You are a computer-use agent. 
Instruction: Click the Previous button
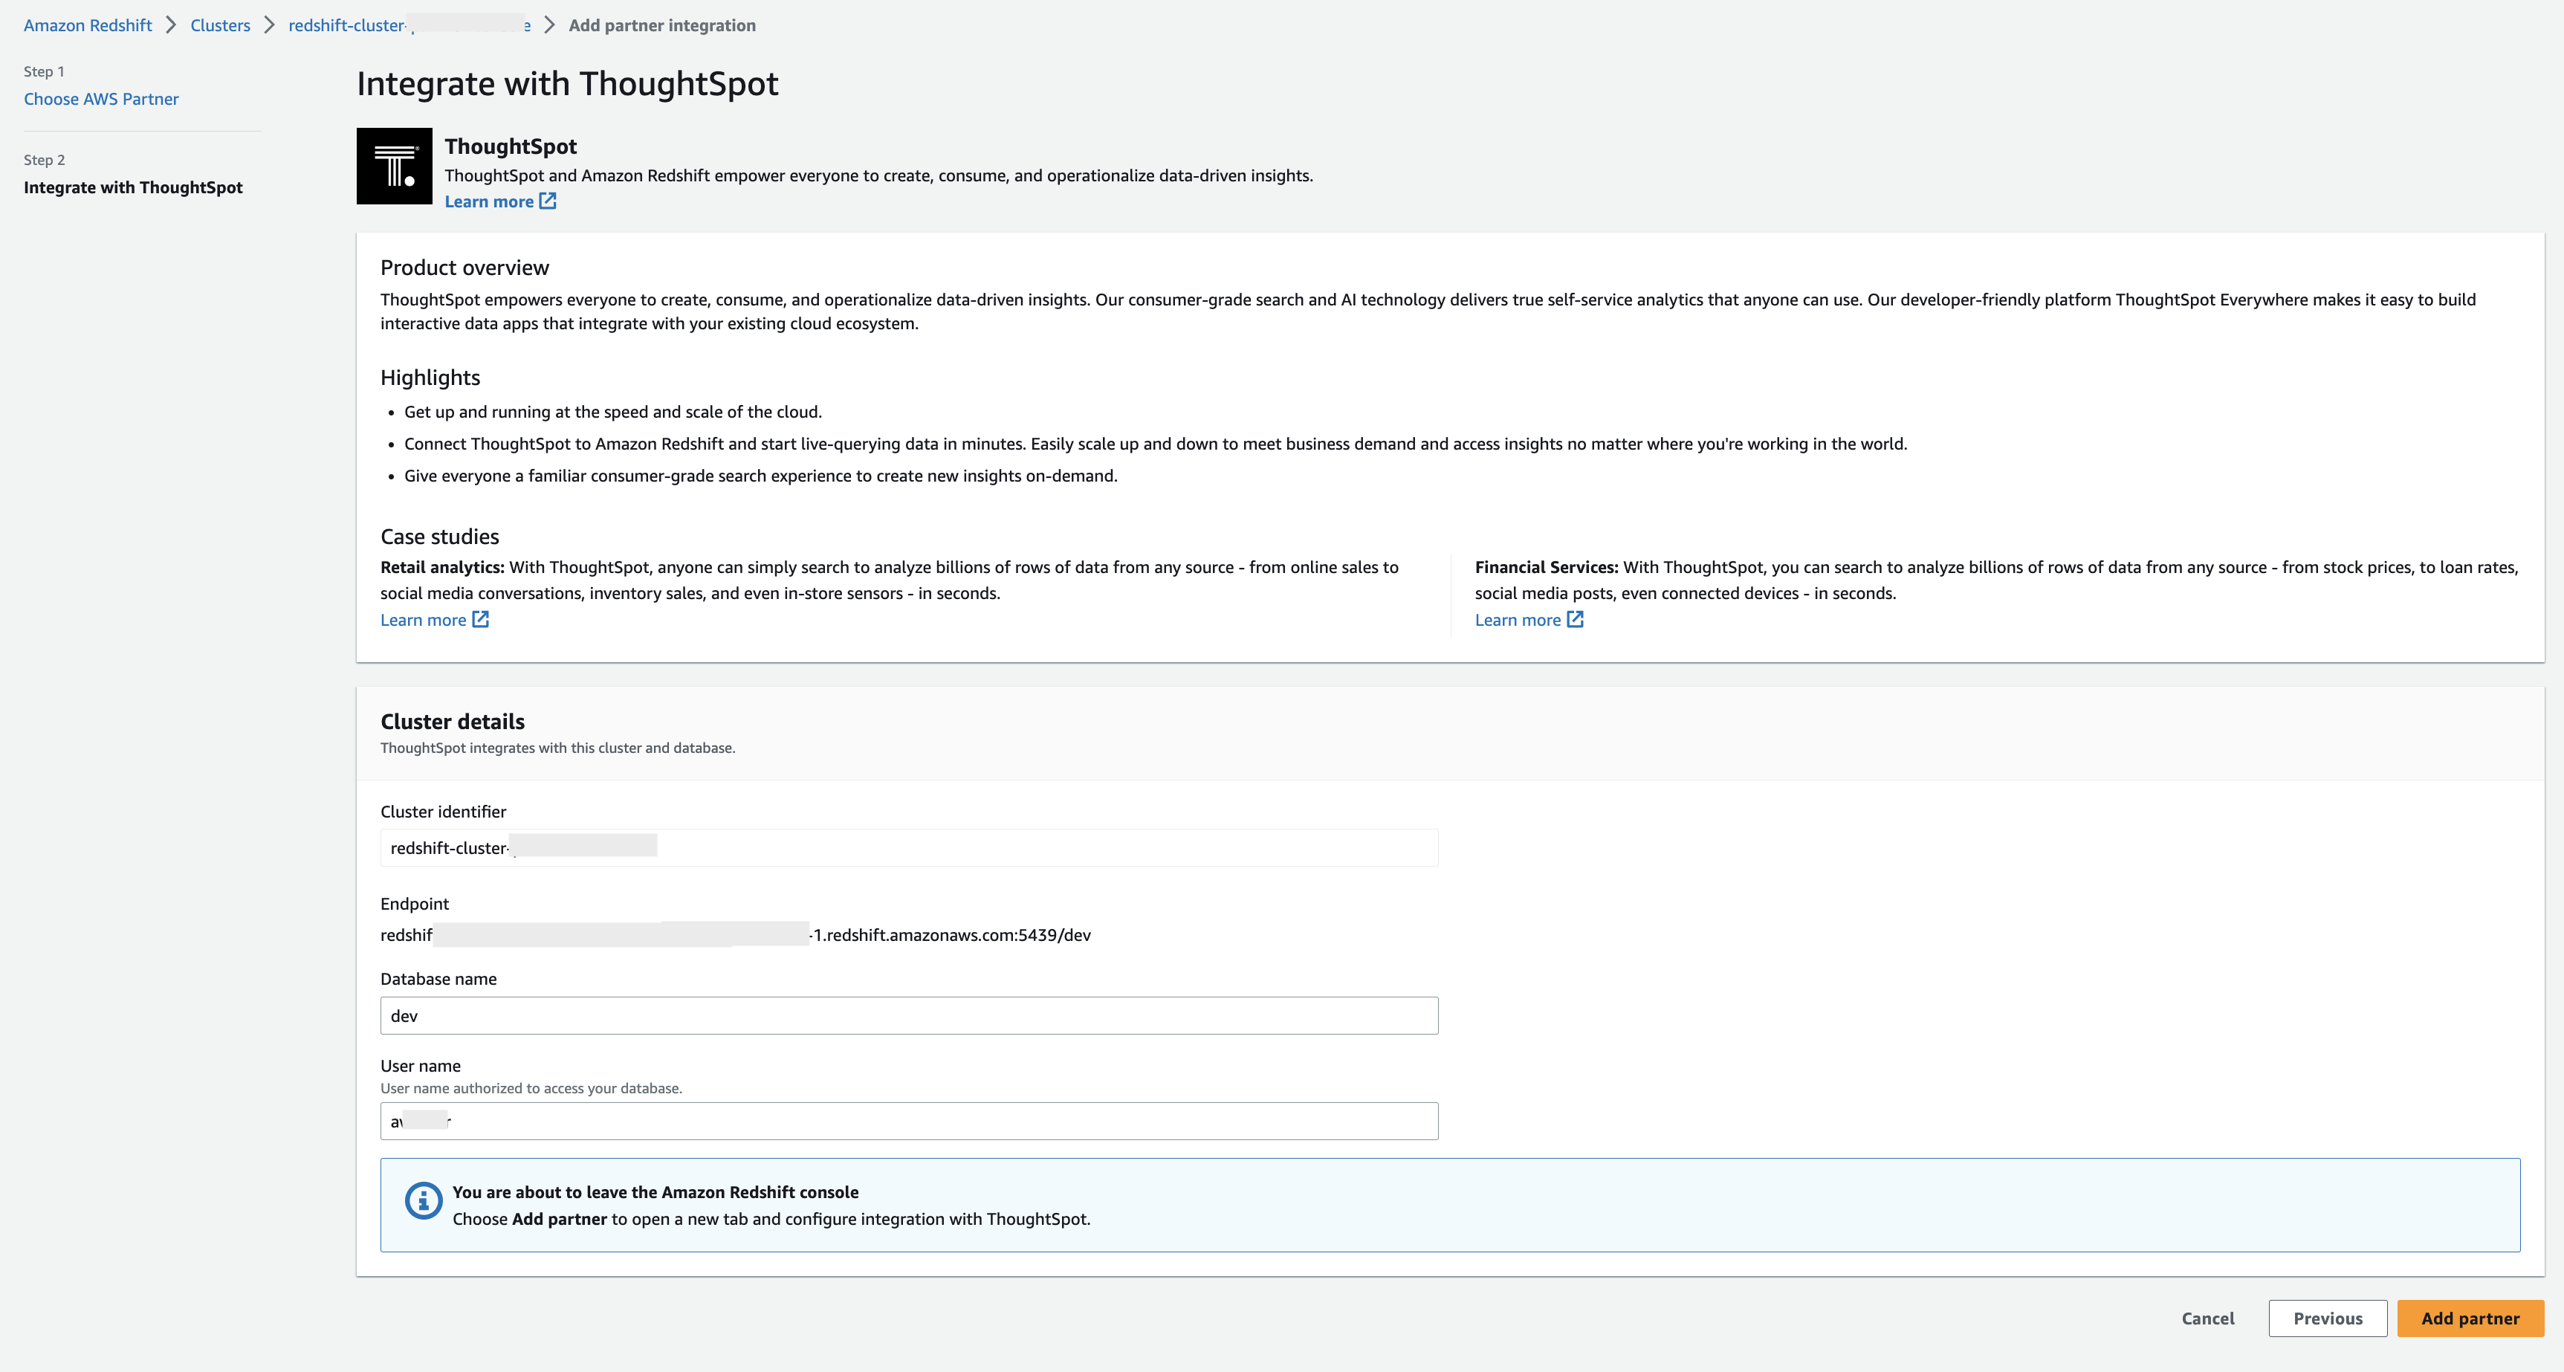[x=2327, y=1318]
